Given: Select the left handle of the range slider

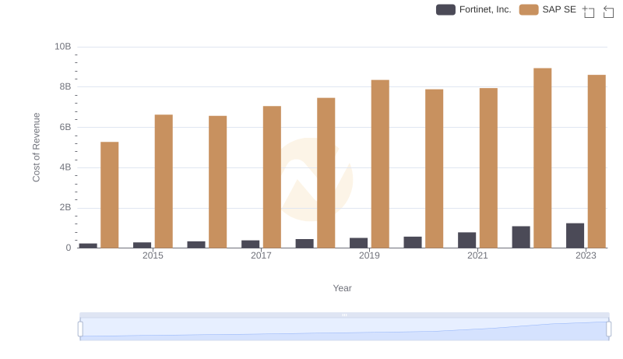Looking at the screenshot, I should pos(80,329).
